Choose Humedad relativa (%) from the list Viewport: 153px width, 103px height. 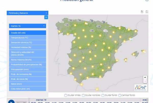27,47
